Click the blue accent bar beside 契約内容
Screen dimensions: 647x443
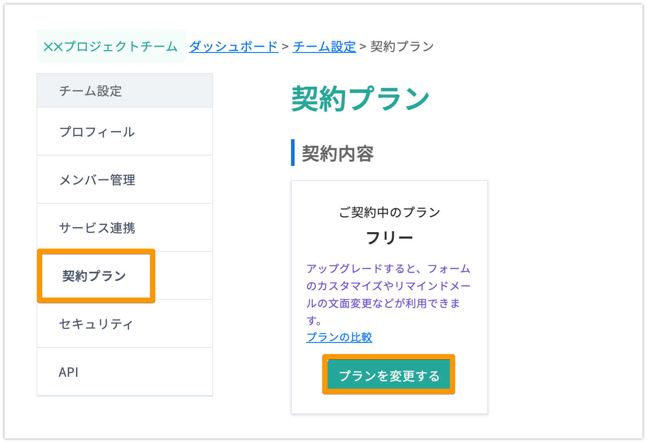[x=293, y=153]
